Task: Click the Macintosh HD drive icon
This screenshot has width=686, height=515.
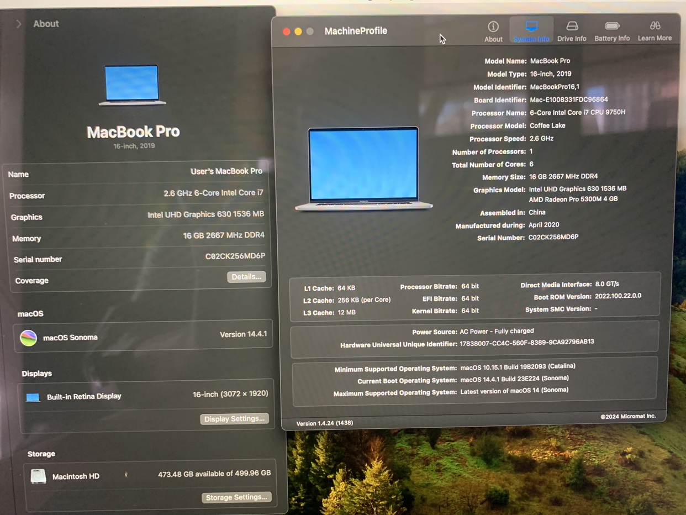Action: click(x=38, y=476)
